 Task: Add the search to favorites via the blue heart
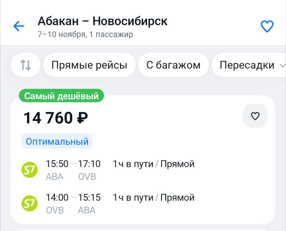[267, 26]
